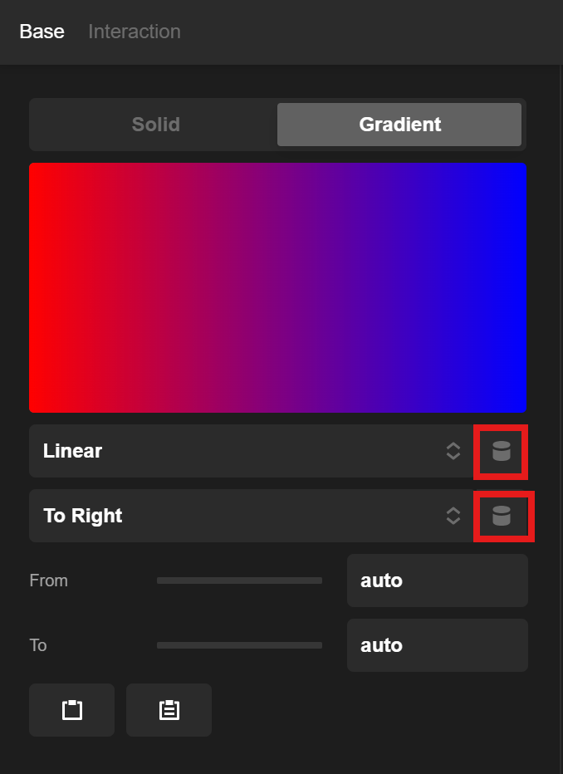Click the From slider track
This screenshot has height=774, width=563.
(239, 580)
